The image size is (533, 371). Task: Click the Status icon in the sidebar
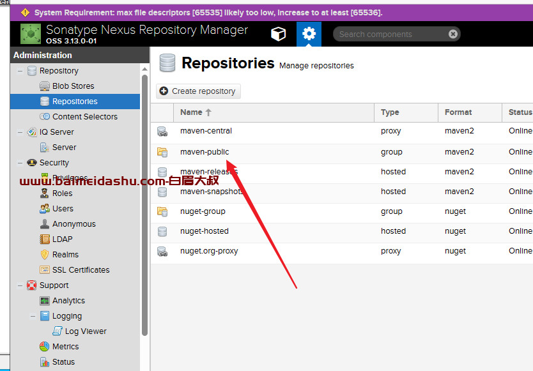pyautogui.click(x=45, y=362)
